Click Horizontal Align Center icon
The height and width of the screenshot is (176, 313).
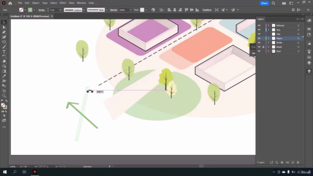click(x=175, y=10)
